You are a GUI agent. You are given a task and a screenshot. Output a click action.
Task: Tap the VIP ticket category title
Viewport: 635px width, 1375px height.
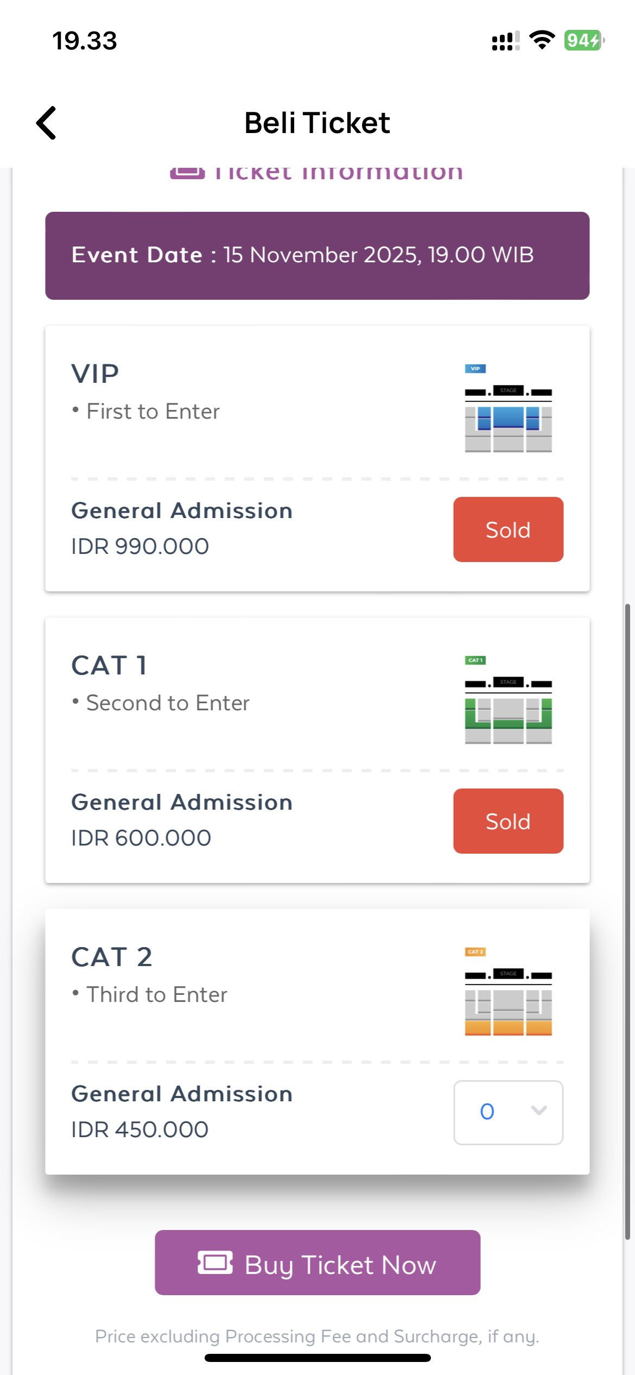tap(95, 374)
